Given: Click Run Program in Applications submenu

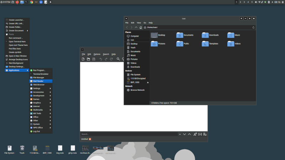Looking at the screenshot, I should pos(41,70).
